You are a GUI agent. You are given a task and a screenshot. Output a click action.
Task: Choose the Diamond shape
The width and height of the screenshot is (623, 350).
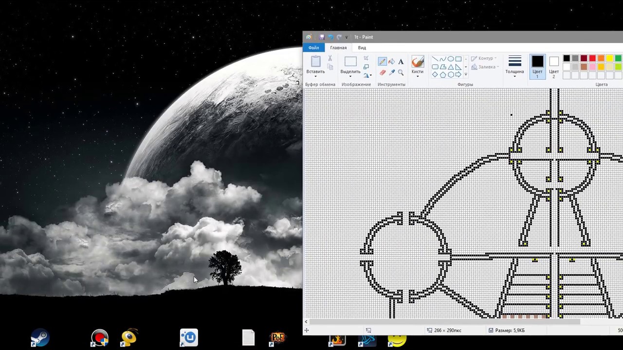(x=435, y=74)
